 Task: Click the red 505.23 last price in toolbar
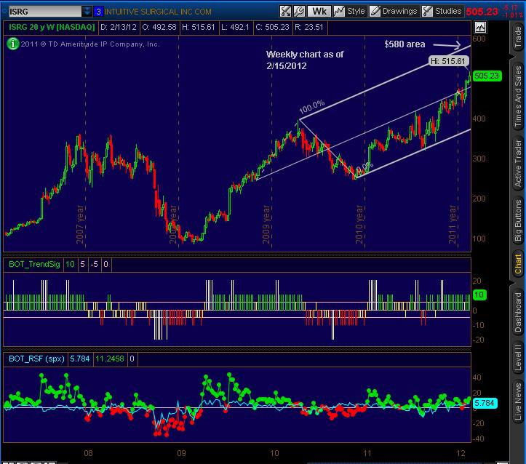(x=482, y=12)
